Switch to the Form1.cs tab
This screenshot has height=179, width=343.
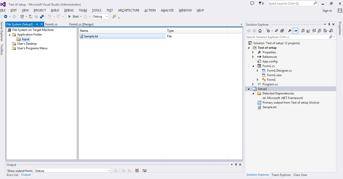51,24
